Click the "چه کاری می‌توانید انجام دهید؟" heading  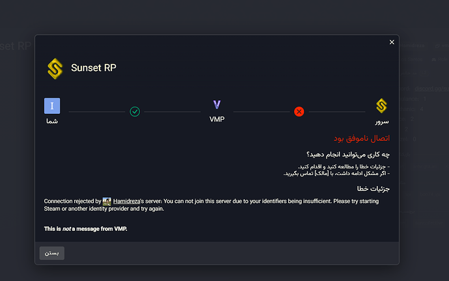pyautogui.click(x=342, y=154)
